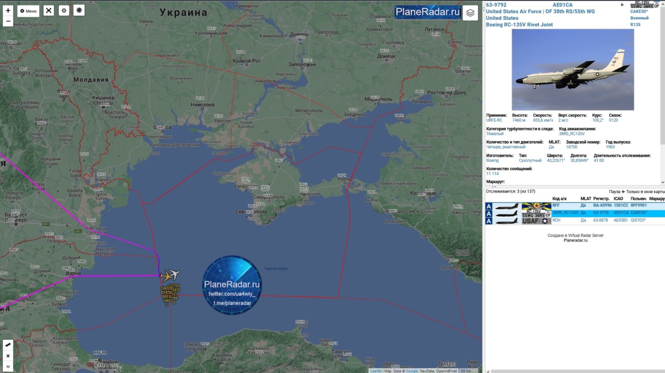The image size is (665, 373).
Task: Click ICAO code AE01CA in detail header
Action: point(563,5)
